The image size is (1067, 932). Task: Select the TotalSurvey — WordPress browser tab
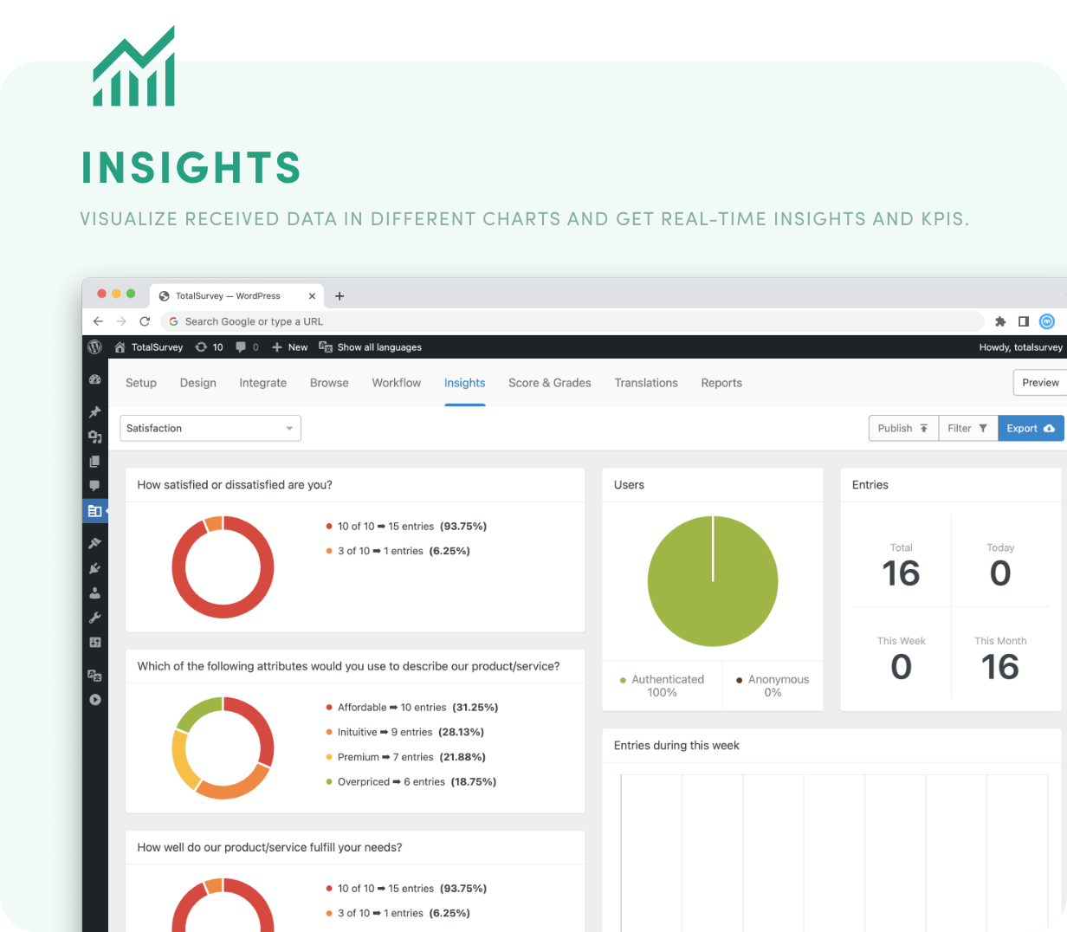point(236,295)
